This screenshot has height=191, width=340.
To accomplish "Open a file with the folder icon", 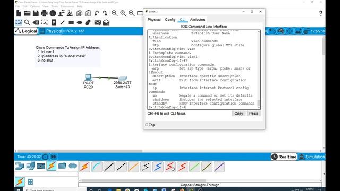I will click(x=27, y=13).
